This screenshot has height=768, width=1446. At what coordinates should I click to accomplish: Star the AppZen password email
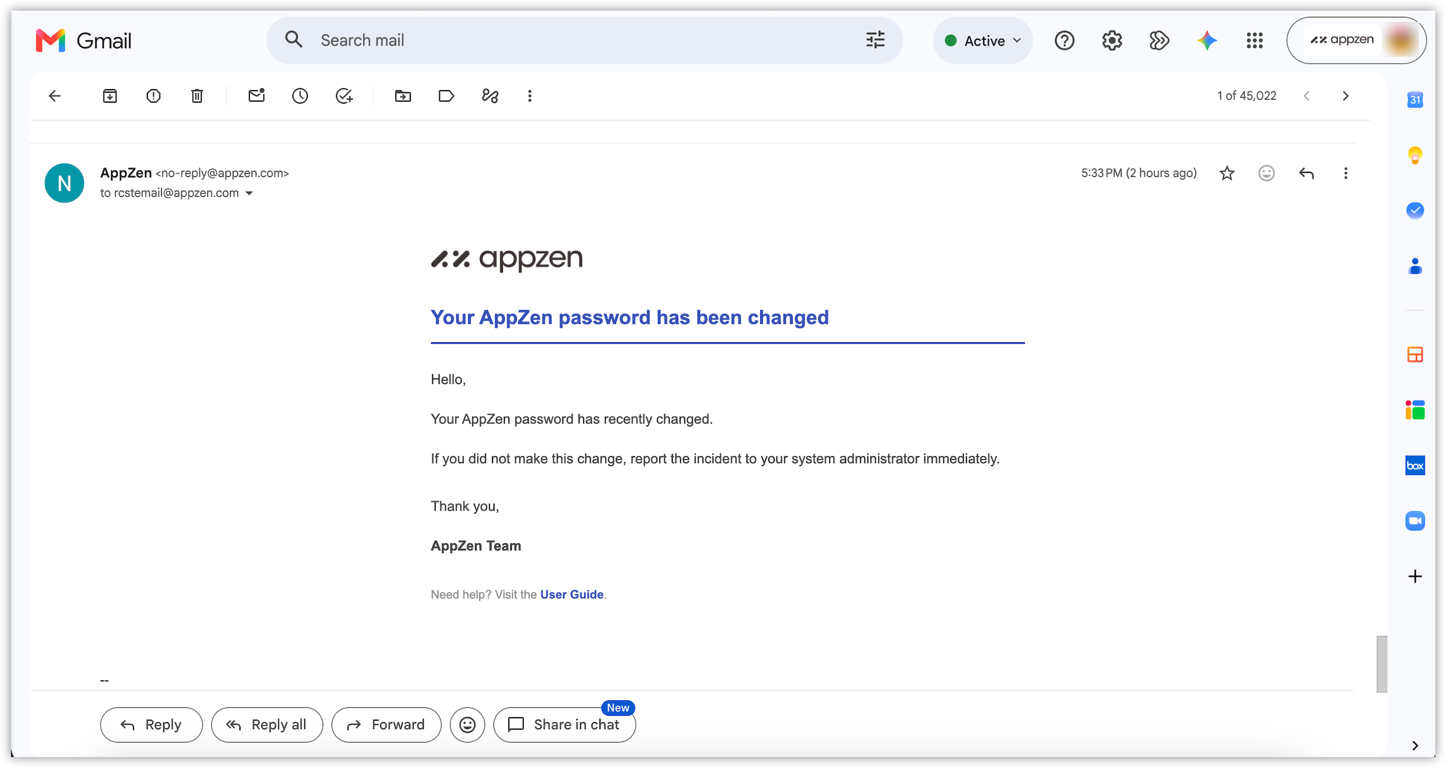[x=1227, y=173]
